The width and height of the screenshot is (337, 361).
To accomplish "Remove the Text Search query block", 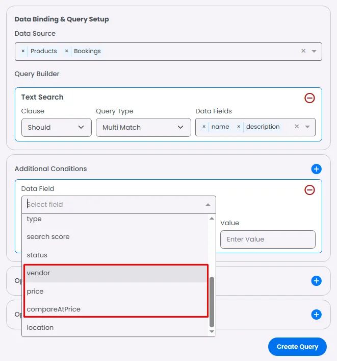I will pos(309,98).
